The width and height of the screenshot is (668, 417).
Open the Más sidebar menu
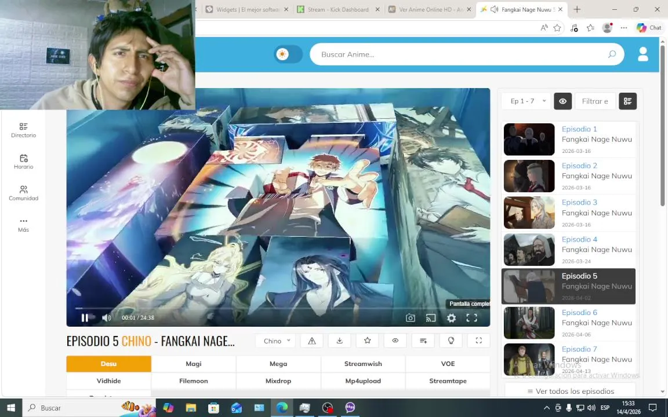coord(23,225)
